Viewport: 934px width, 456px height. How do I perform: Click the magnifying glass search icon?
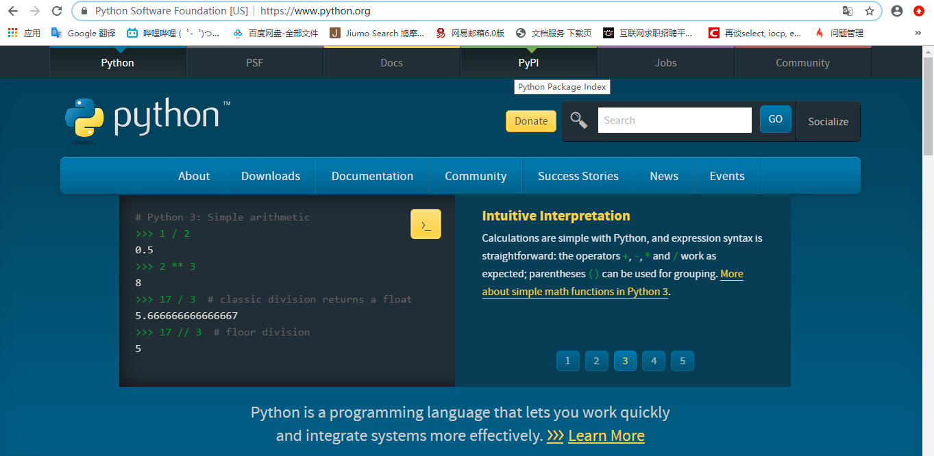tap(579, 121)
